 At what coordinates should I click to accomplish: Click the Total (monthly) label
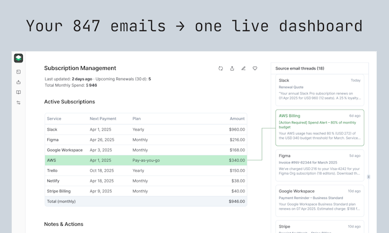[x=61, y=201]
